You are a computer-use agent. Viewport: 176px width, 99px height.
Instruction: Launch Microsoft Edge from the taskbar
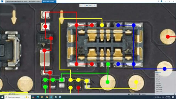click(38, 97)
